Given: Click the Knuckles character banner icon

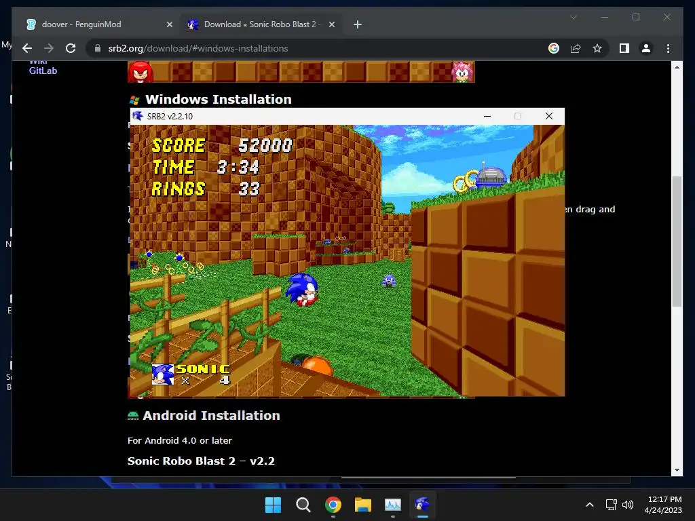Looking at the screenshot, I should pyautogui.click(x=140, y=72).
